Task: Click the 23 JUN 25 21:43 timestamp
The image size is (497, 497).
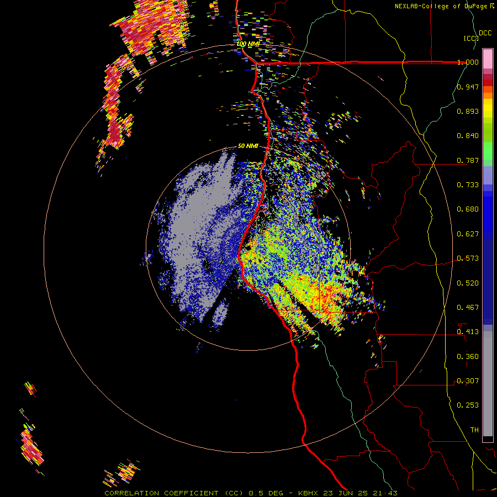Action: tap(361, 493)
